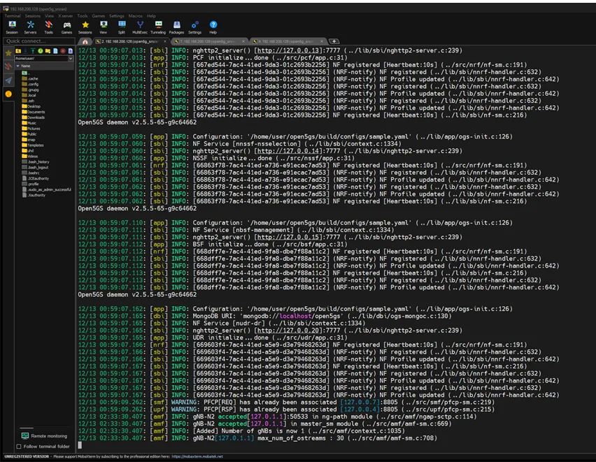
Task: Select the .profile file
Action: 30,185
